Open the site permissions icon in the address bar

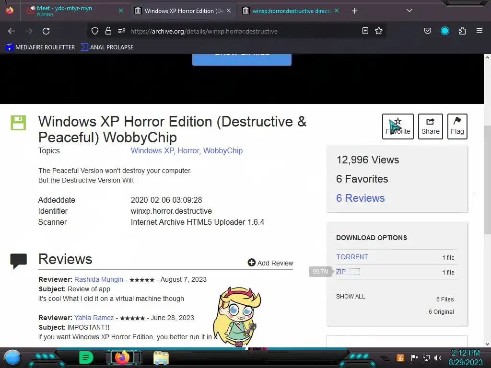122,31
